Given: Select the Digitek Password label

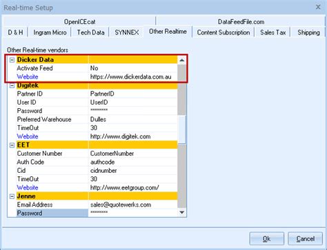Looking at the screenshot, I should pyautogui.click(x=30, y=111).
